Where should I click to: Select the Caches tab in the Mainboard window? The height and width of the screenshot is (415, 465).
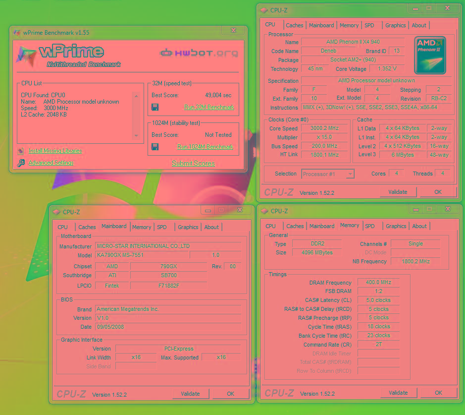(x=87, y=227)
